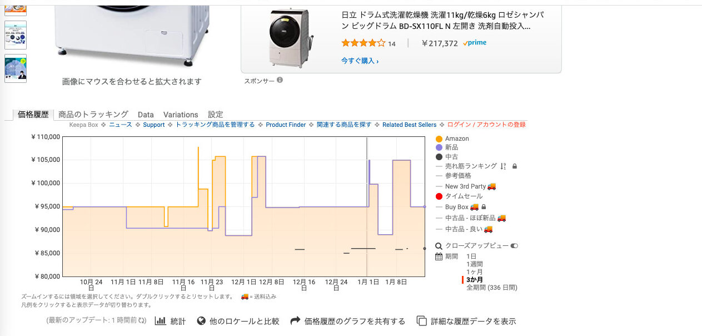Screen dimensions: 702x336
Task: Click the sort-rank icon beside 売れ筋ランキング
Action: [x=504, y=166]
